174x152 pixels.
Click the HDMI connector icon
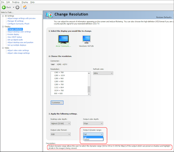(x=53, y=64)
